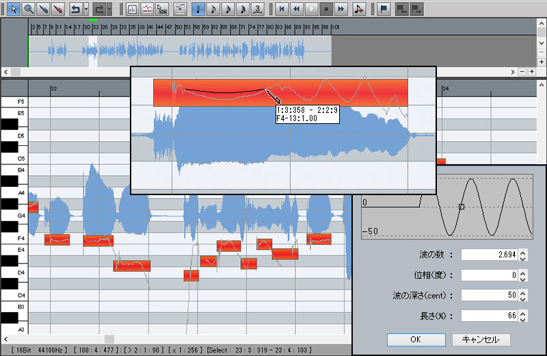The image size is (547, 356).
Task: Increase 長さ(%) with the up stepper arrow
Action: click(x=522, y=313)
